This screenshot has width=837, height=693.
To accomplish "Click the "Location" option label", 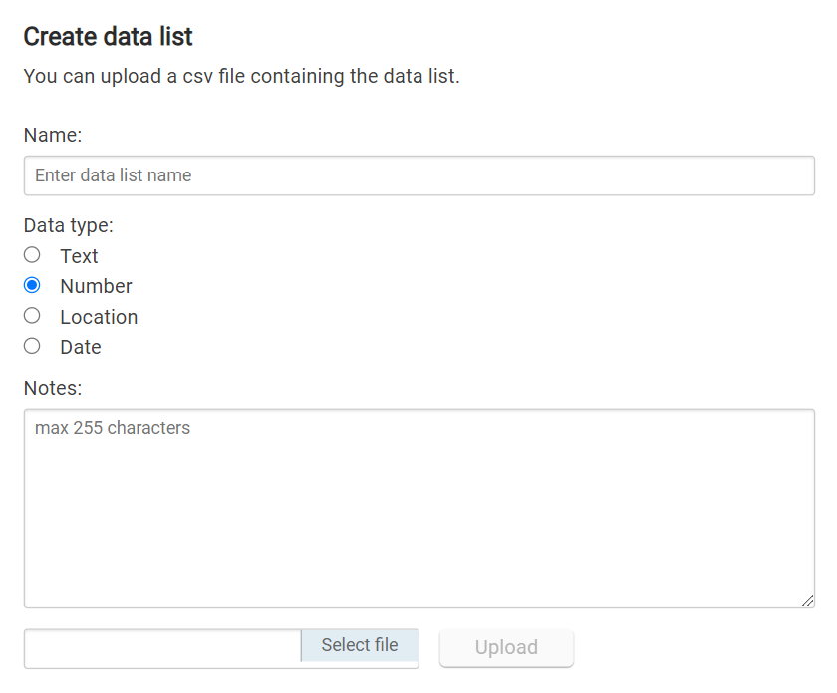I will [99, 317].
